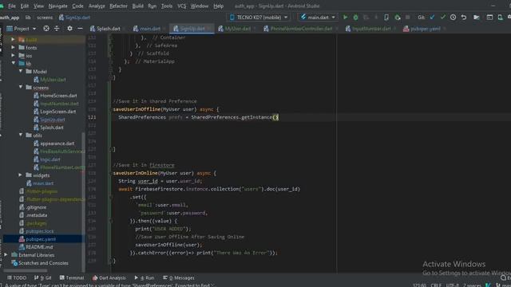
Task: Open the VCS menu
Action: (181, 6)
